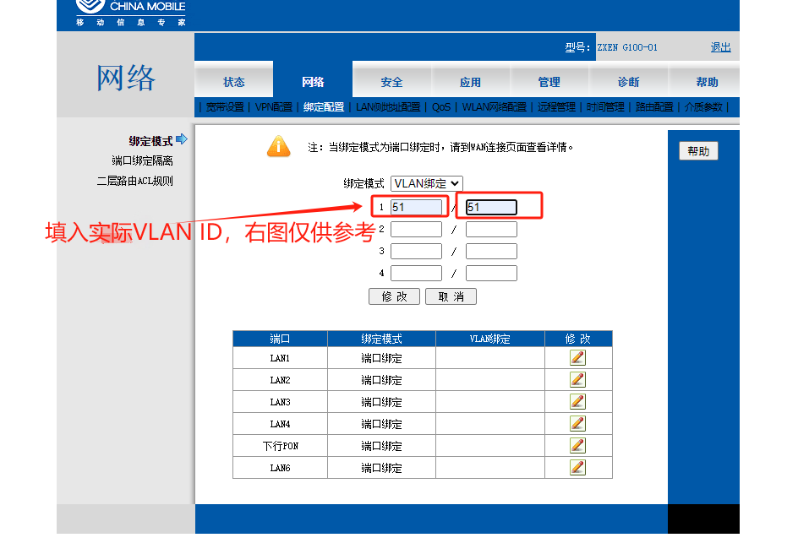Open the 管理 tab

coord(549,82)
